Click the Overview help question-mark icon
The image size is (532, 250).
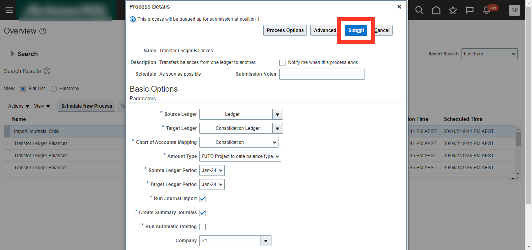pos(43,31)
